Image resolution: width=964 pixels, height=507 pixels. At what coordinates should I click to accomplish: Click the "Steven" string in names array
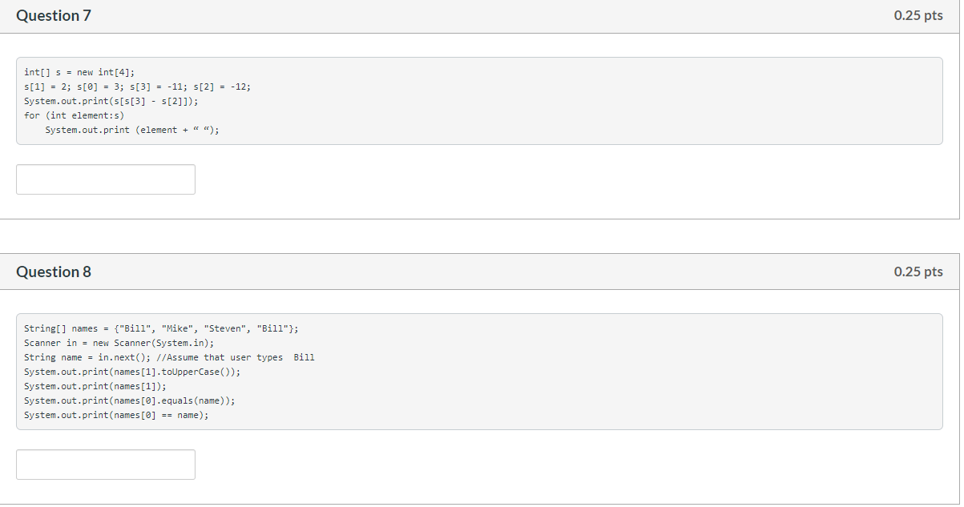pos(225,328)
